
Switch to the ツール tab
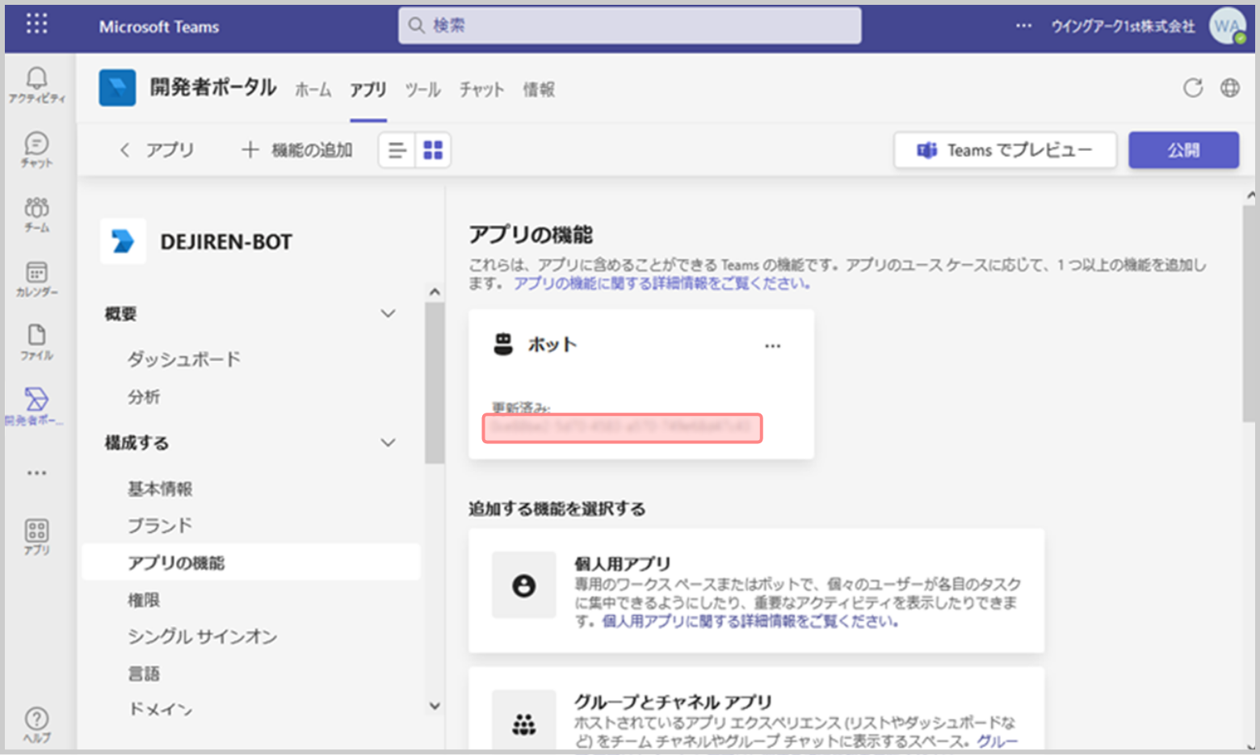[x=422, y=90]
